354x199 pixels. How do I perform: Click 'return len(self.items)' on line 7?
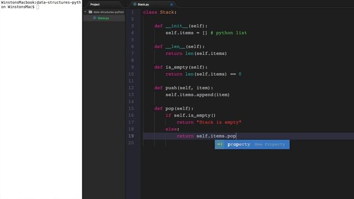click(x=196, y=54)
